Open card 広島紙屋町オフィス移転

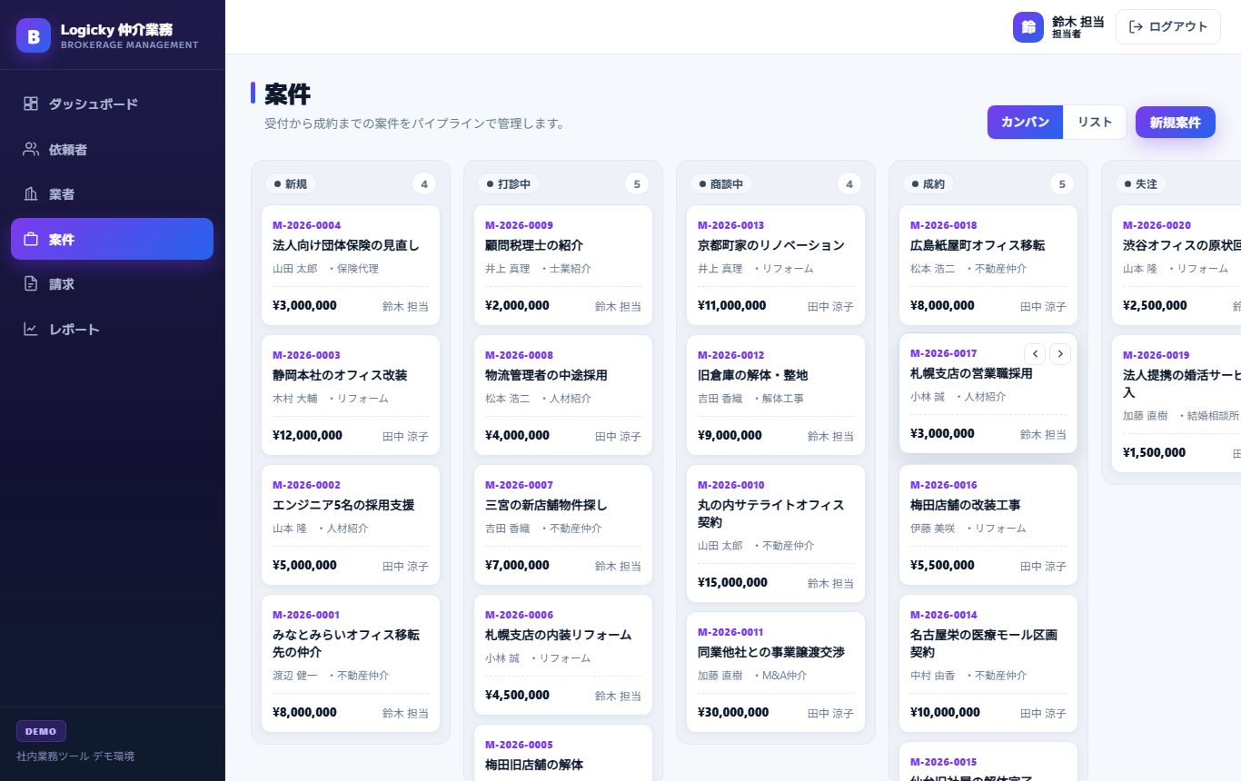click(x=988, y=265)
